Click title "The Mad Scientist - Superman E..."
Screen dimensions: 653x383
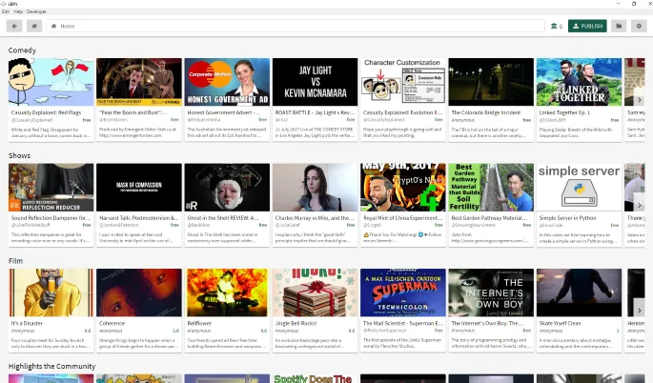click(x=402, y=323)
